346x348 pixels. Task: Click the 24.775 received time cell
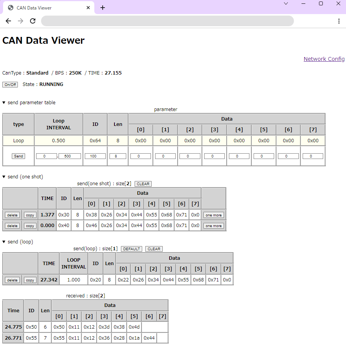(x=13, y=327)
